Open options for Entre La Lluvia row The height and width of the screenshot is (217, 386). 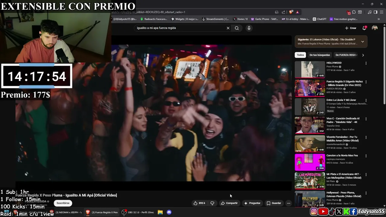(x=366, y=100)
